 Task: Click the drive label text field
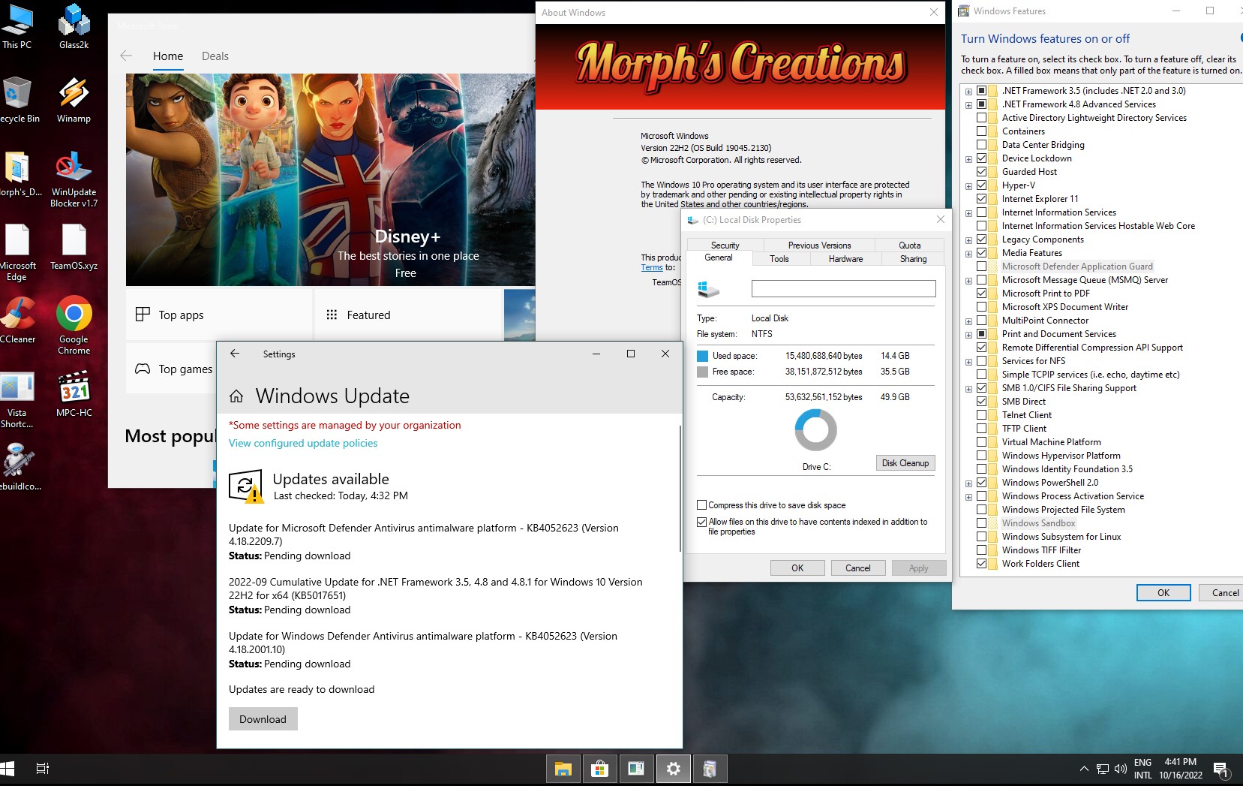843,289
